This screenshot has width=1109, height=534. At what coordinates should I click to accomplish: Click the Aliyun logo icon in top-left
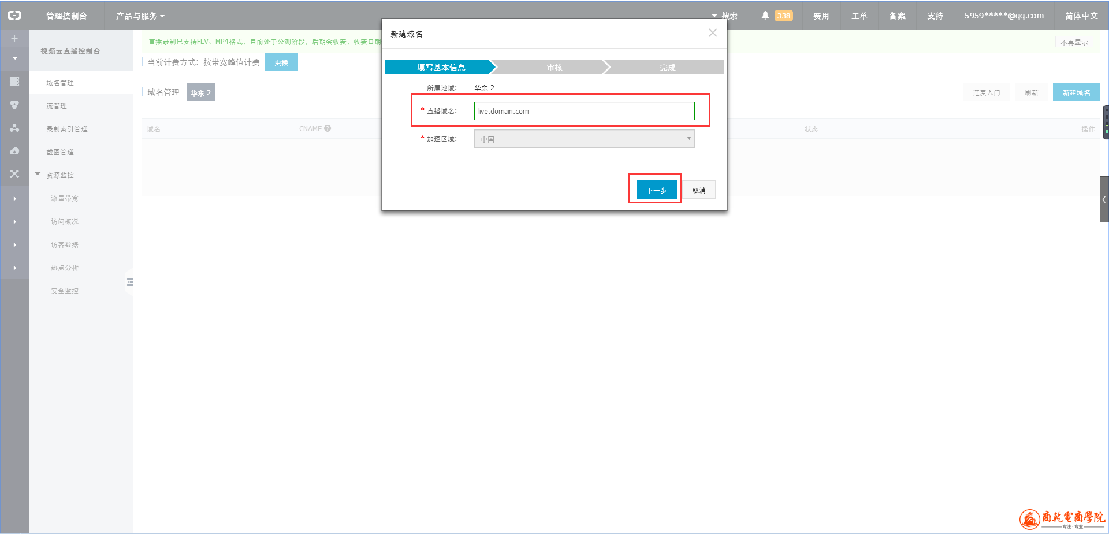click(x=14, y=16)
